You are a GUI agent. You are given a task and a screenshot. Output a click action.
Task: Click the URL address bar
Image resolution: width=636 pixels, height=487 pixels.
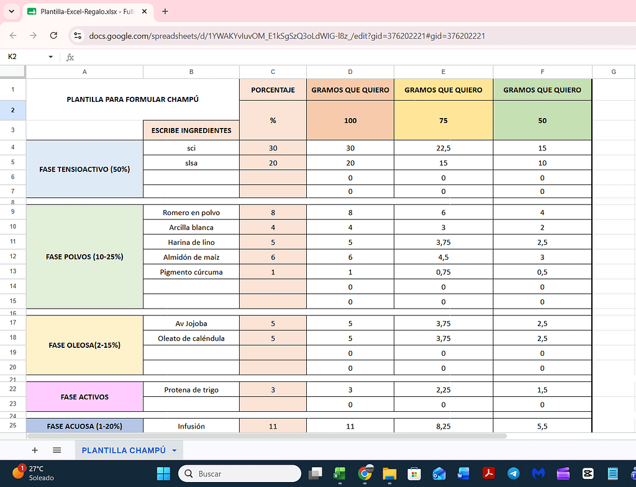click(287, 35)
